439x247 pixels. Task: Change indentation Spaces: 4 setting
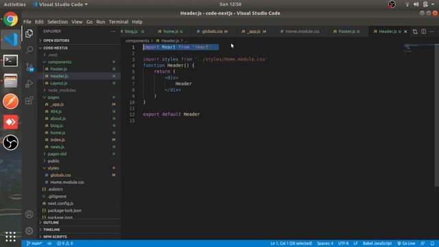click(325, 244)
